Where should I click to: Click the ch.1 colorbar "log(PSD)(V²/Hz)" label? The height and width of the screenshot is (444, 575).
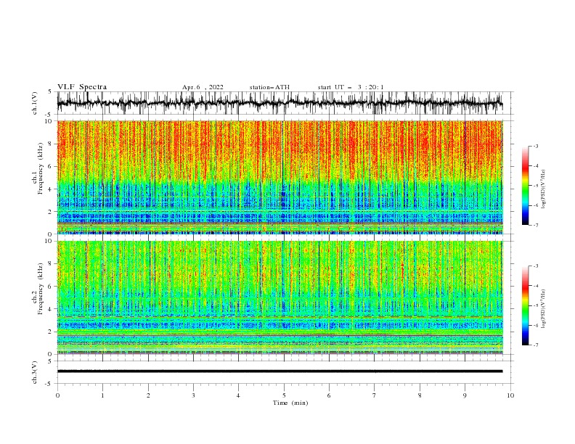[544, 189]
